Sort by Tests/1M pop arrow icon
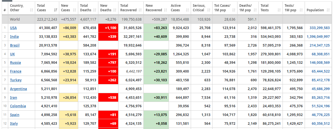333x129 pixels. tap(301, 10)
